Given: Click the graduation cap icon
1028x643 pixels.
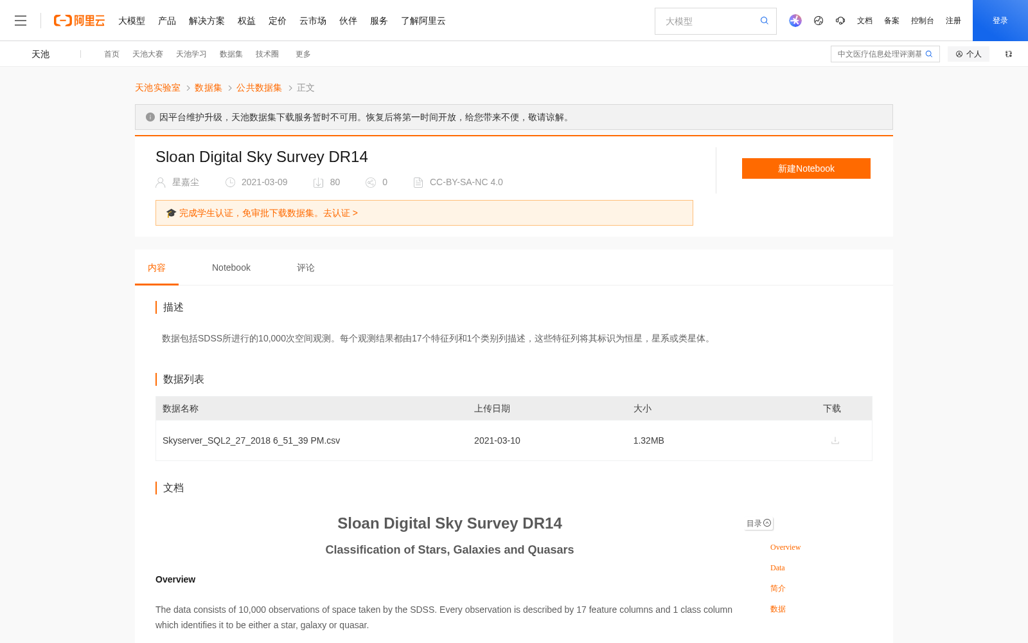Looking at the screenshot, I should (171, 213).
